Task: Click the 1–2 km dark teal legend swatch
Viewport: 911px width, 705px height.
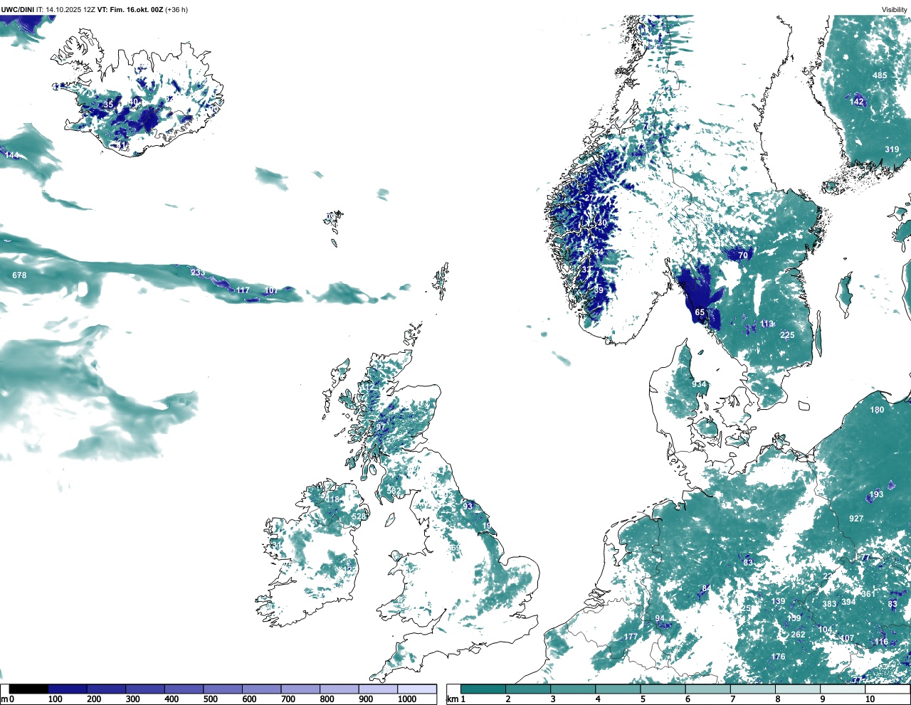Action: 483,689
